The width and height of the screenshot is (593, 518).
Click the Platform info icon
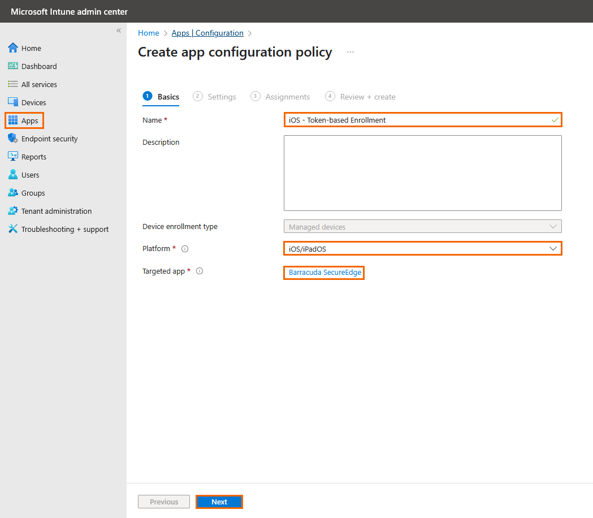[185, 249]
